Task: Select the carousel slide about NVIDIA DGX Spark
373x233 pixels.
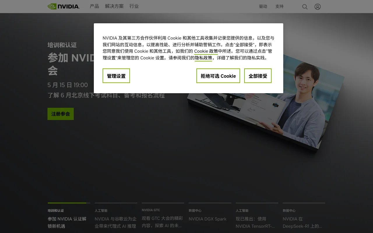Action: pyautogui.click(x=207, y=219)
